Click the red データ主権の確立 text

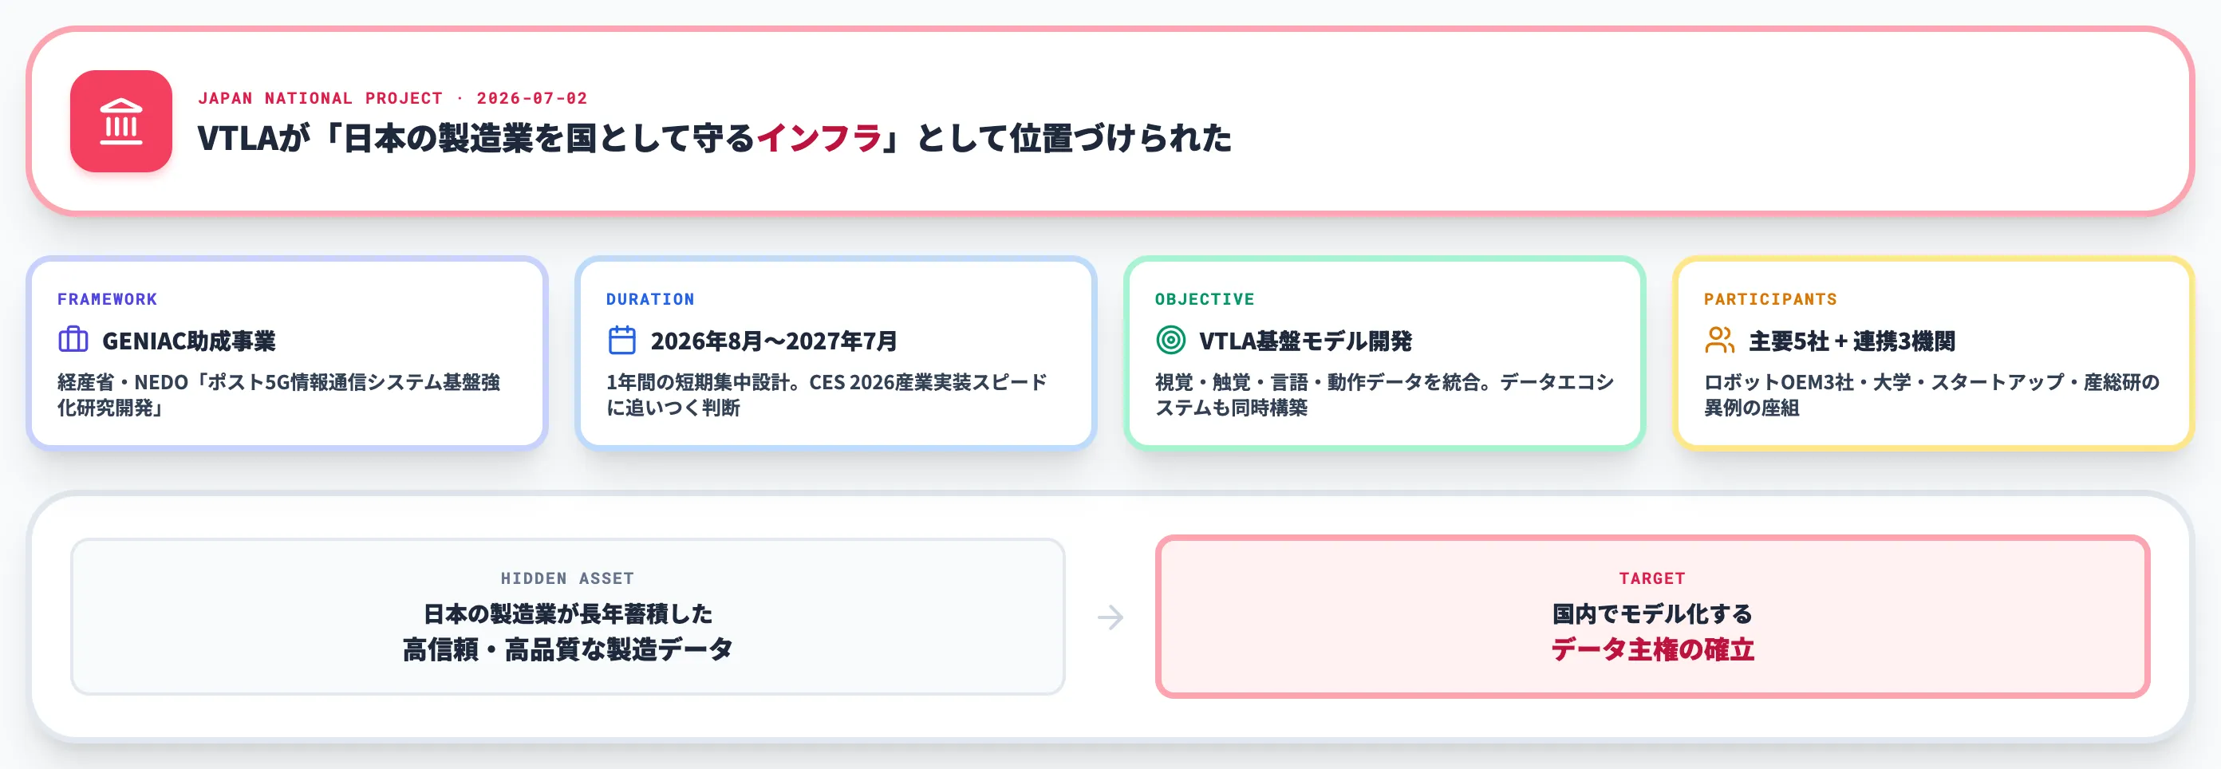click(x=1652, y=649)
